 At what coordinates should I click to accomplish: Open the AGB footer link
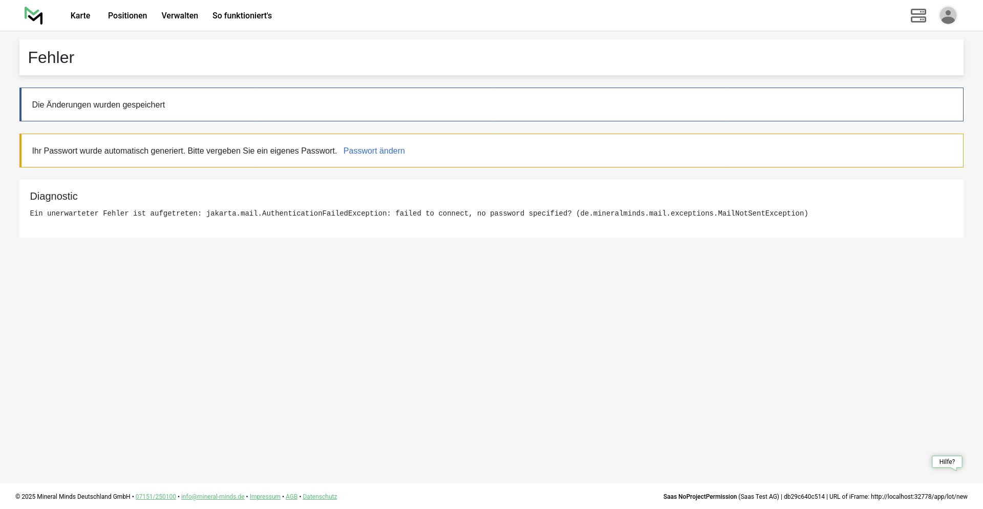(291, 497)
